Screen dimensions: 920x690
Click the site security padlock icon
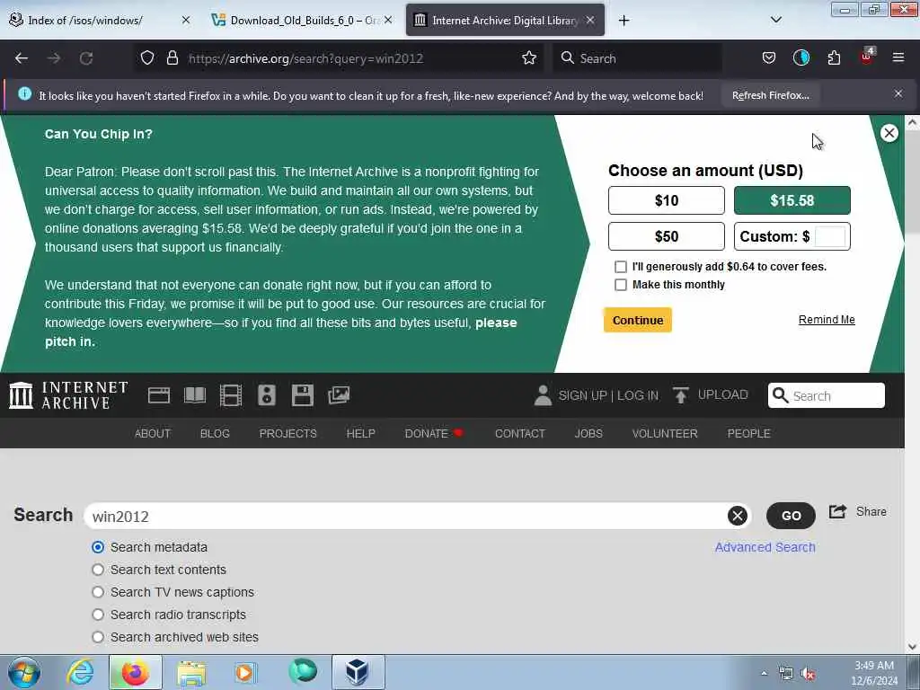point(172,58)
